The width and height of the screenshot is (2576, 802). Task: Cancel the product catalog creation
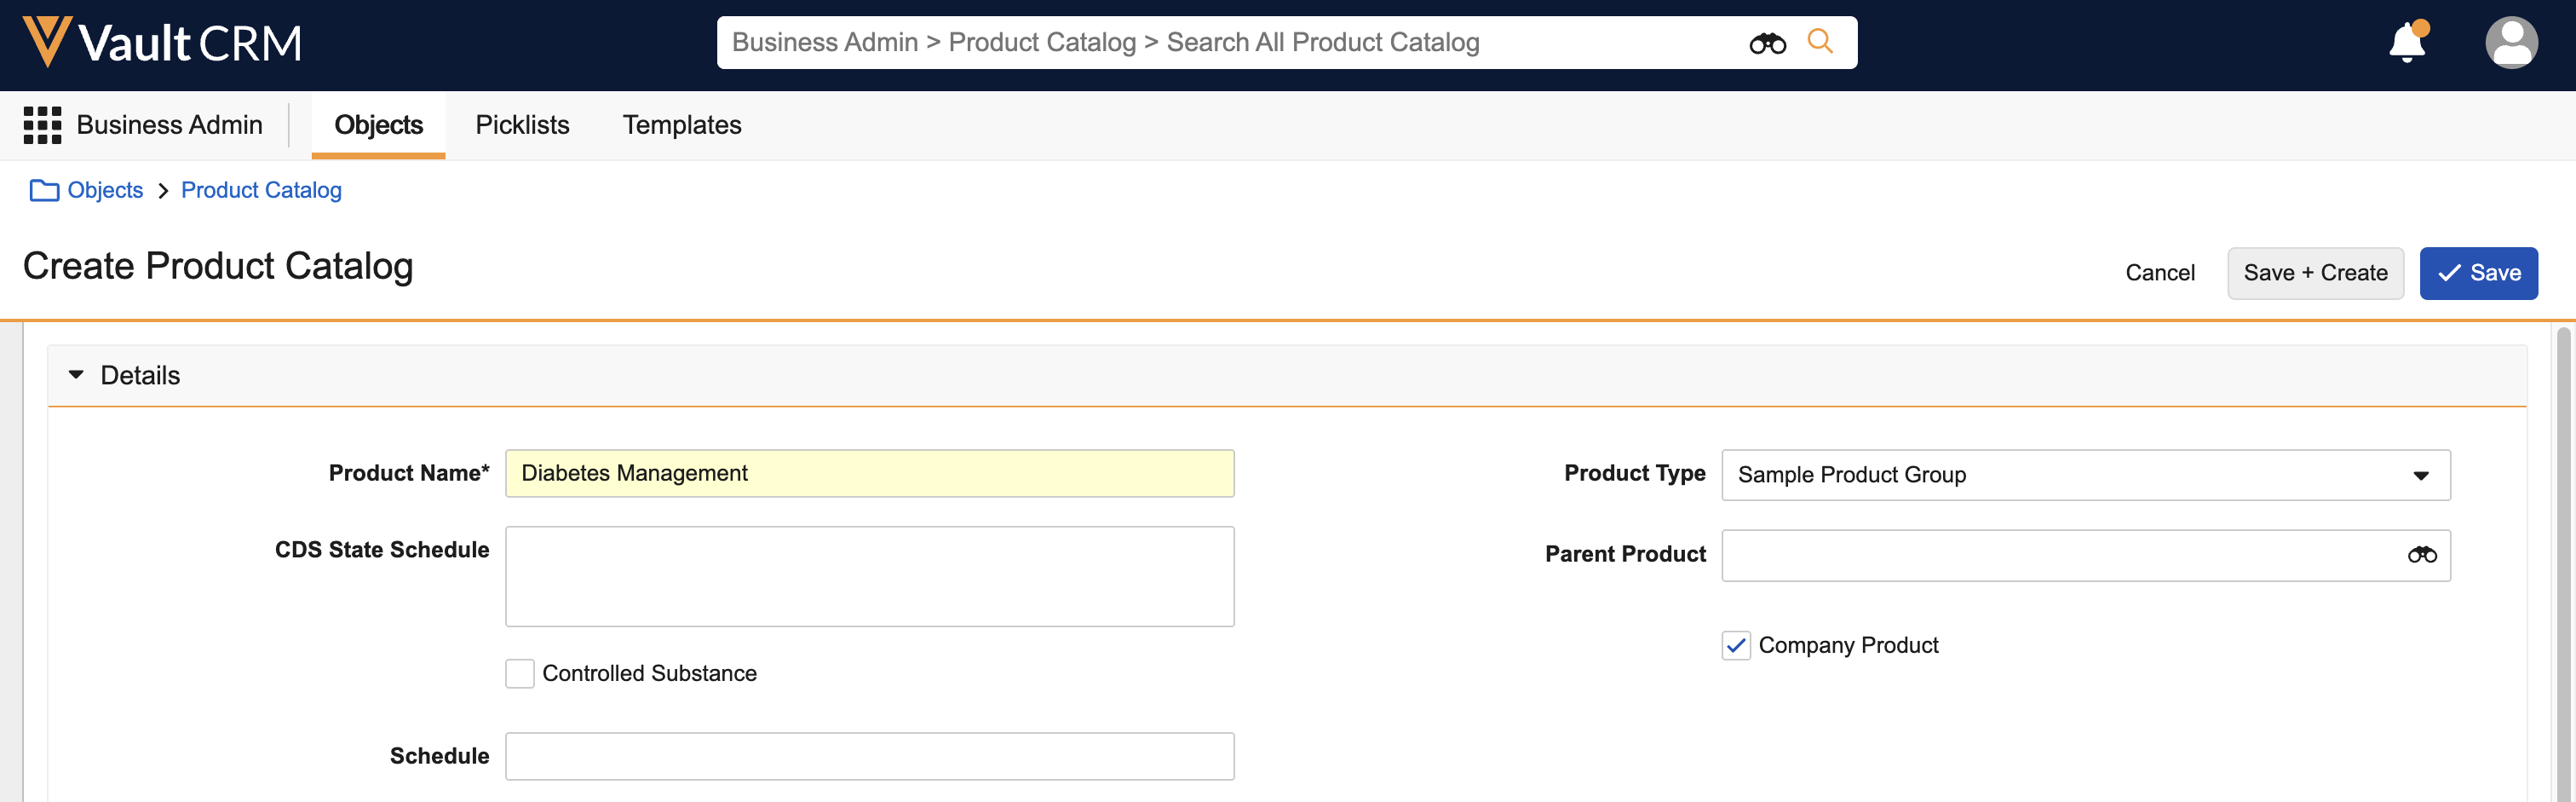tap(2159, 273)
